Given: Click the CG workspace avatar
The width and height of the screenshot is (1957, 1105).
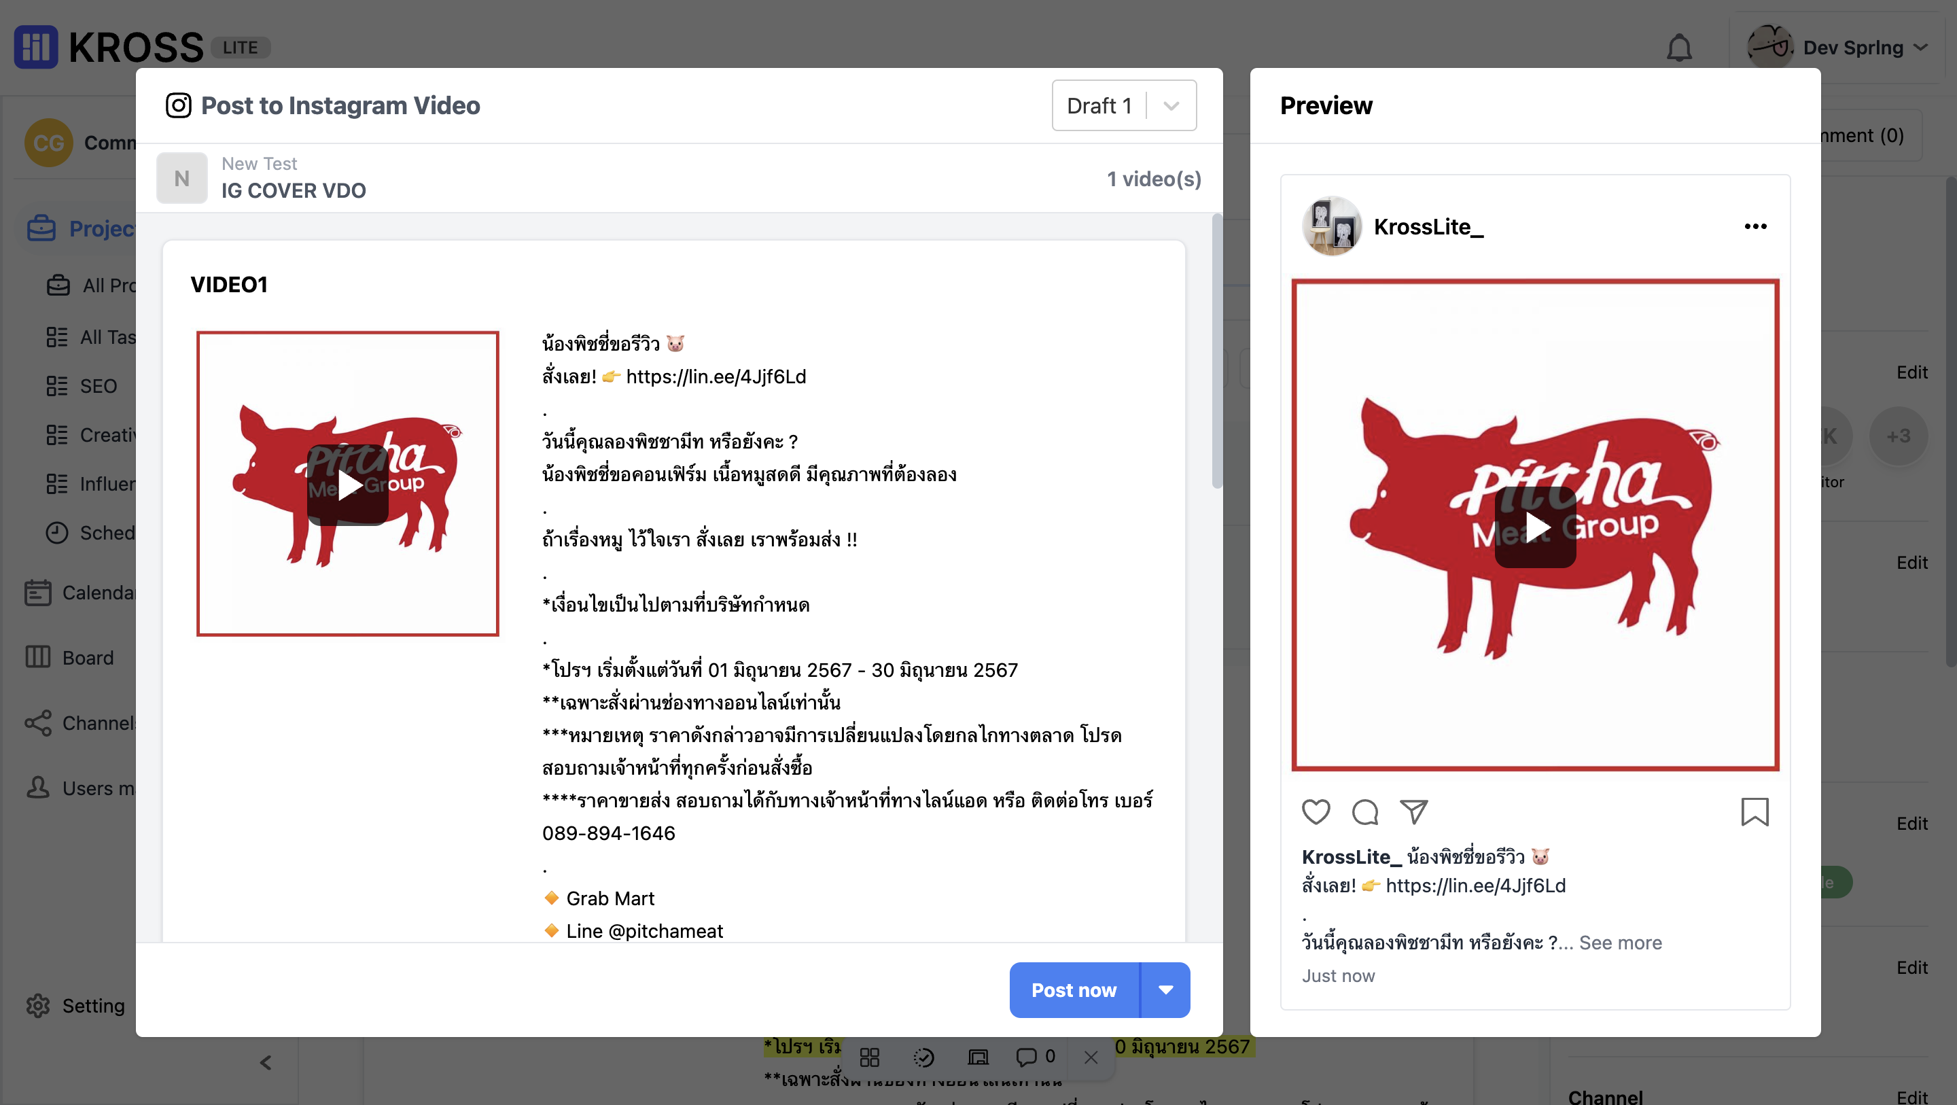Looking at the screenshot, I should (x=49, y=142).
